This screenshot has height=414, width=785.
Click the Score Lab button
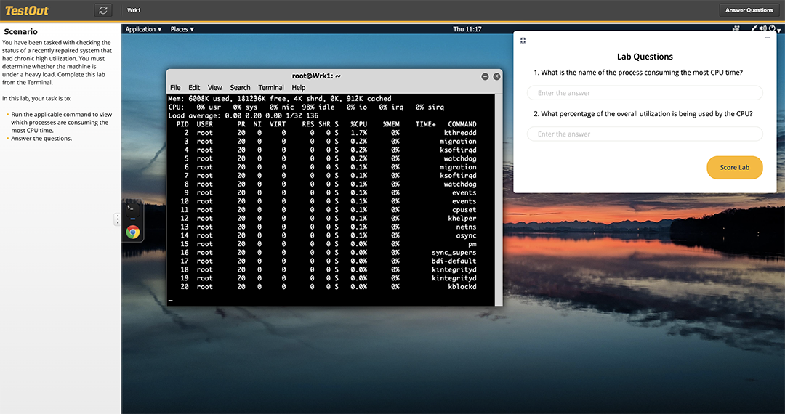click(734, 167)
